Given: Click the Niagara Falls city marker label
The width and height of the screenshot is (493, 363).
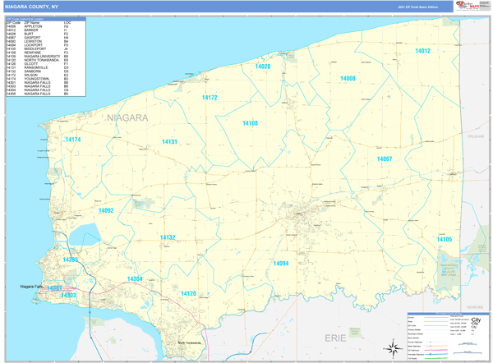Looking at the screenshot, I should click(30, 286).
